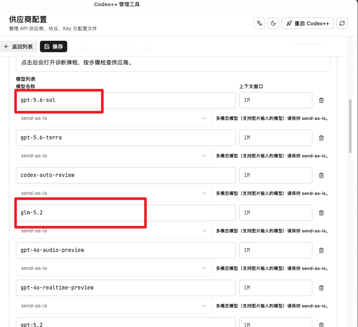
Task: Click context window field for gpt-5.6-terra
Action: (x=276, y=138)
